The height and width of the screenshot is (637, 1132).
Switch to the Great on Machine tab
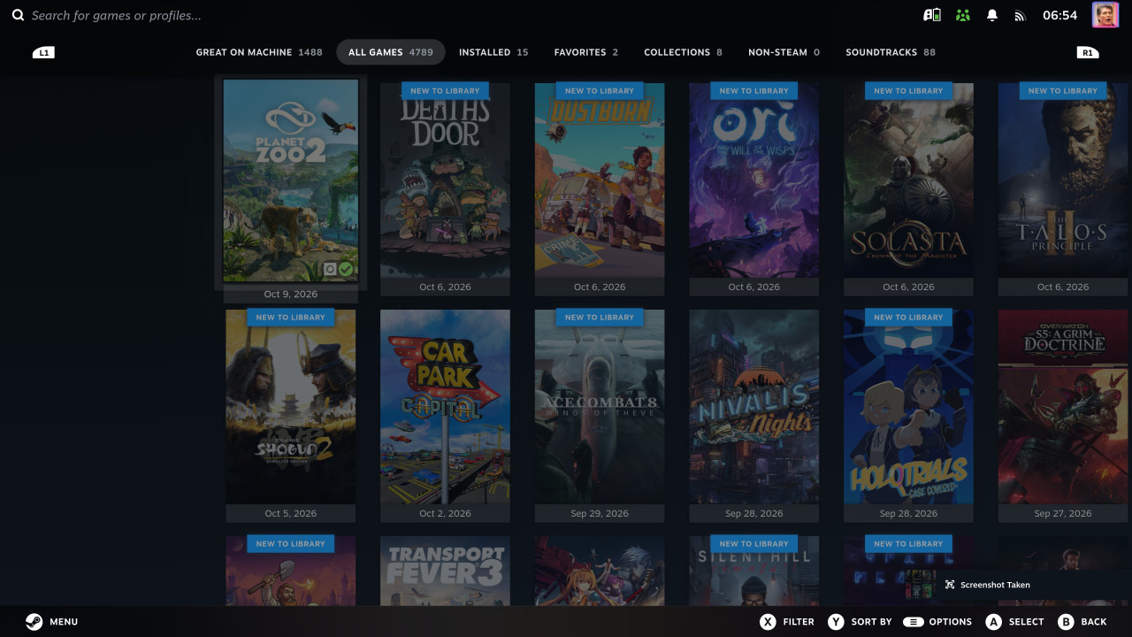259,52
